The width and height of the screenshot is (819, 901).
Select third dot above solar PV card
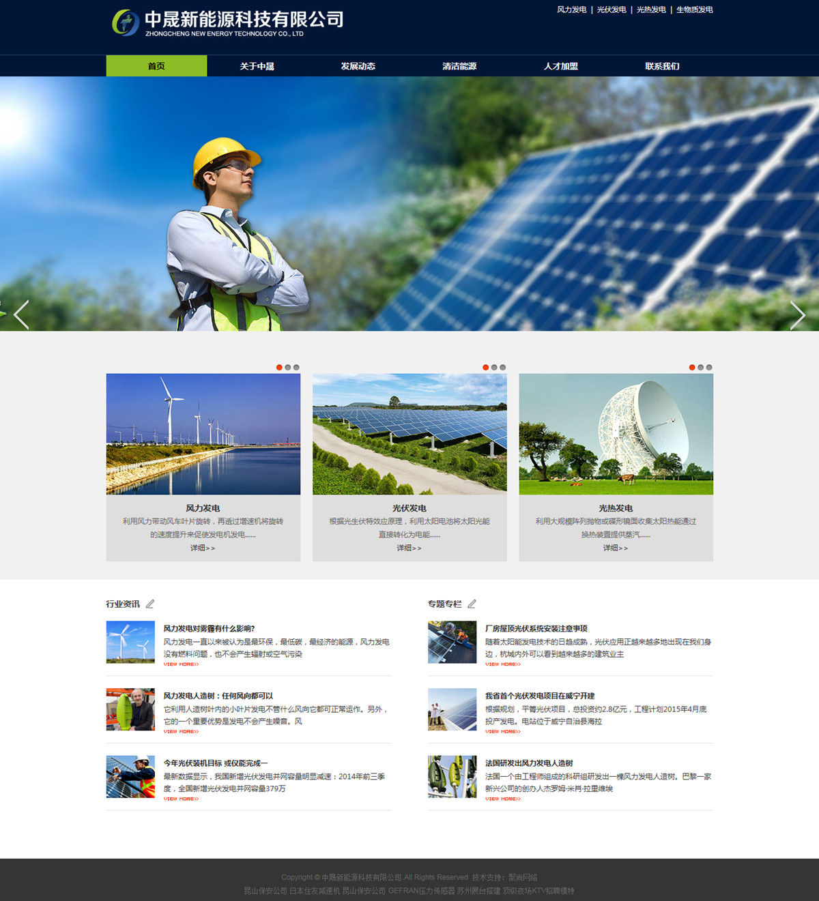503,368
